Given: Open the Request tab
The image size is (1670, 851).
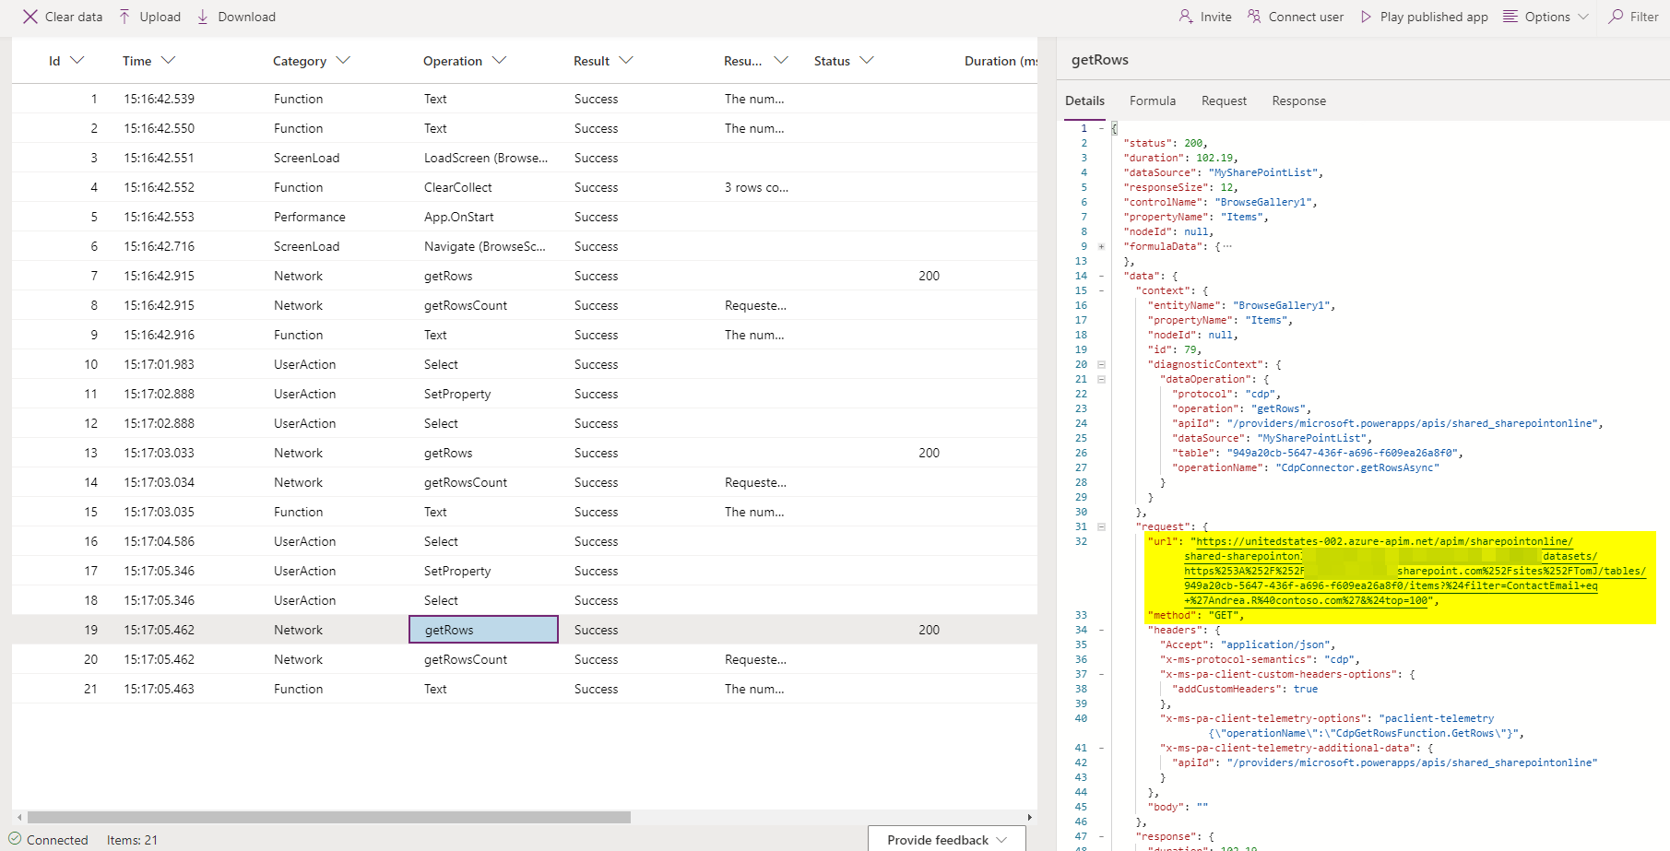Looking at the screenshot, I should point(1224,100).
